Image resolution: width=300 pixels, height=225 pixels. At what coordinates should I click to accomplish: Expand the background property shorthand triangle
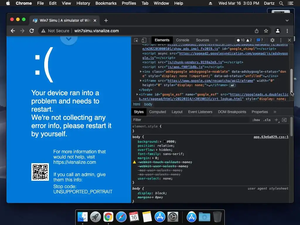pos(161,142)
